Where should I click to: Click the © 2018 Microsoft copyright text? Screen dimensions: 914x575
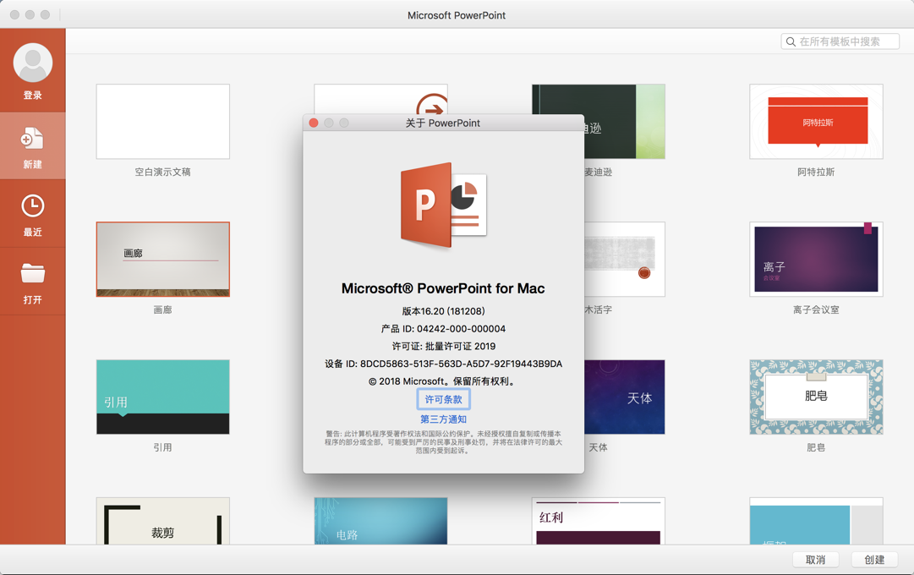click(x=444, y=381)
